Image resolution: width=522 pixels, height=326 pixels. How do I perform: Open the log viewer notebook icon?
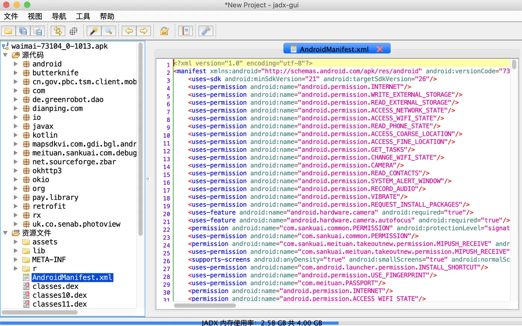tap(185, 31)
